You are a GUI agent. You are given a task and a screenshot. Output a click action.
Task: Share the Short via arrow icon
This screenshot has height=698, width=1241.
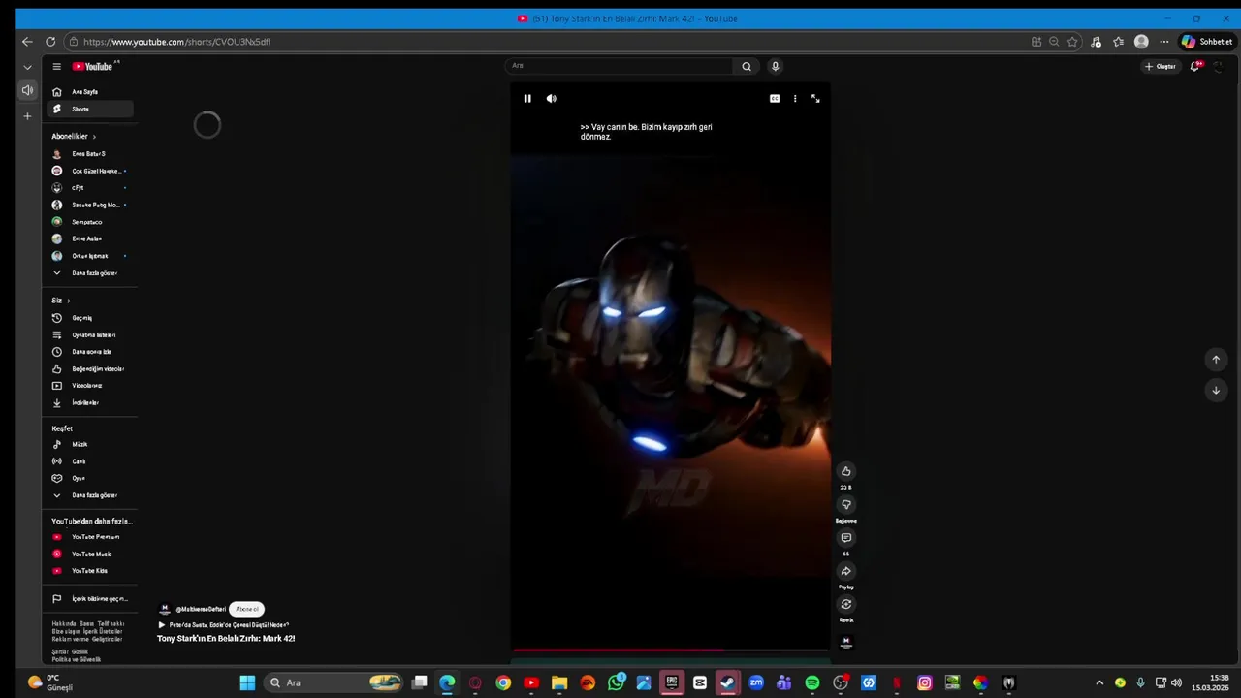pyautogui.click(x=845, y=571)
